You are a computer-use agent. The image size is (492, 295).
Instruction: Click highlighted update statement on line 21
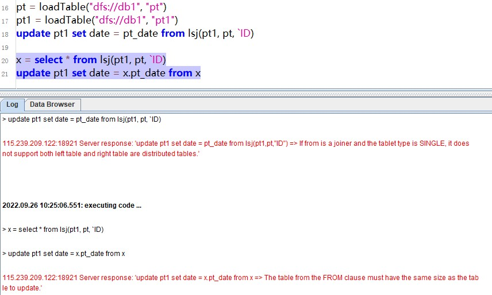point(108,73)
